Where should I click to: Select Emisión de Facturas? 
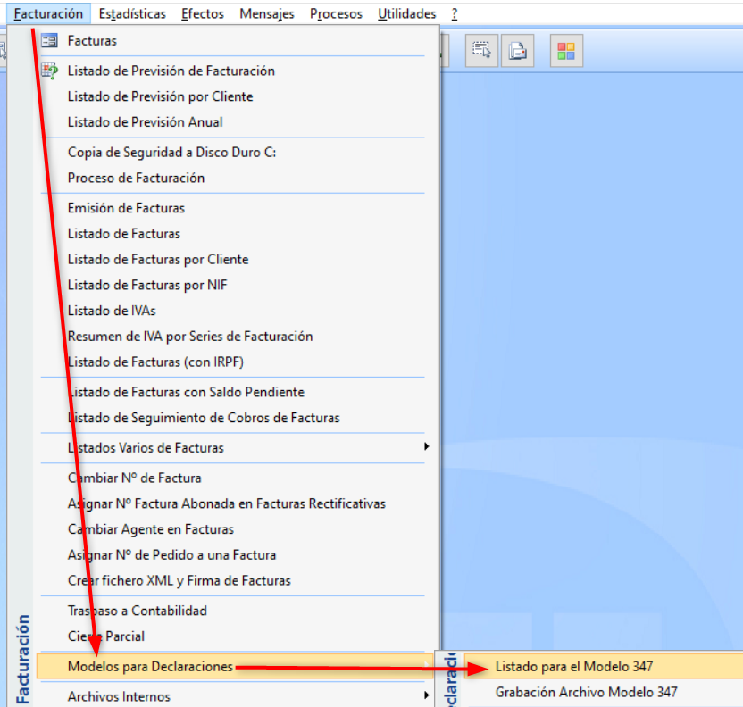click(x=126, y=208)
